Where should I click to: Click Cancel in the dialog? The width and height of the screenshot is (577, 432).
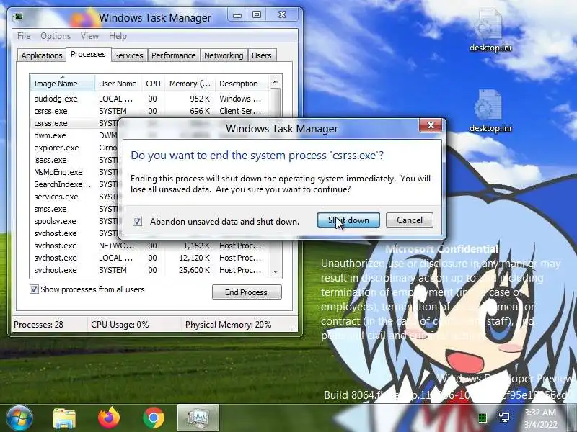[410, 220]
